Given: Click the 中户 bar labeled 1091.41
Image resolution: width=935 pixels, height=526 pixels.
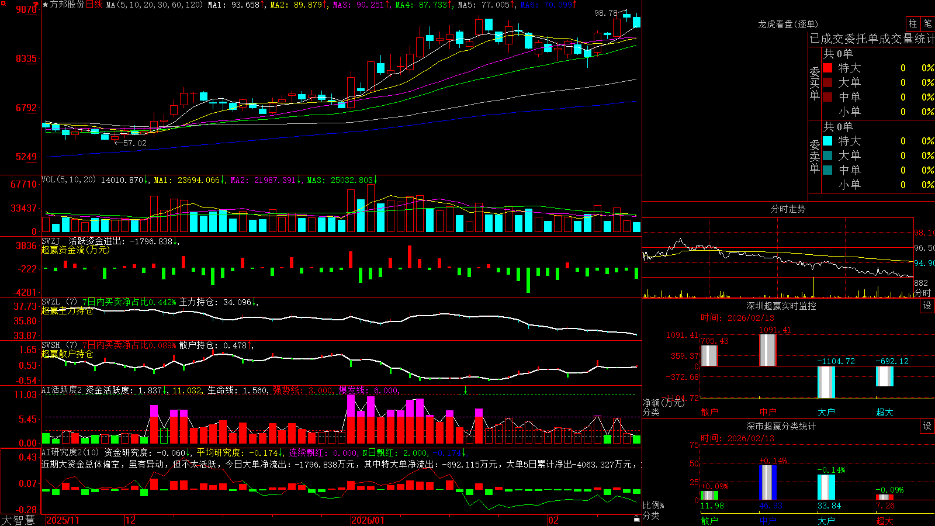Looking at the screenshot, I should [768, 350].
